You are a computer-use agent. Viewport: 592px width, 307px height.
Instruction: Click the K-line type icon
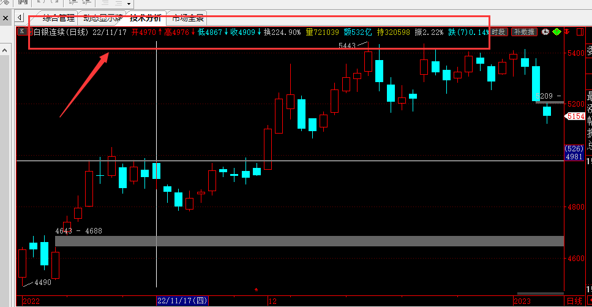pyautogui.click(x=22, y=31)
